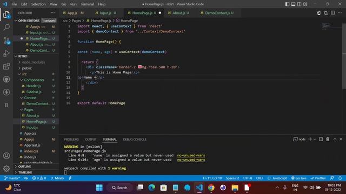Screen dimensions: 346x194
Task: Toggle Go Live server
Action: (x=299, y=178)
